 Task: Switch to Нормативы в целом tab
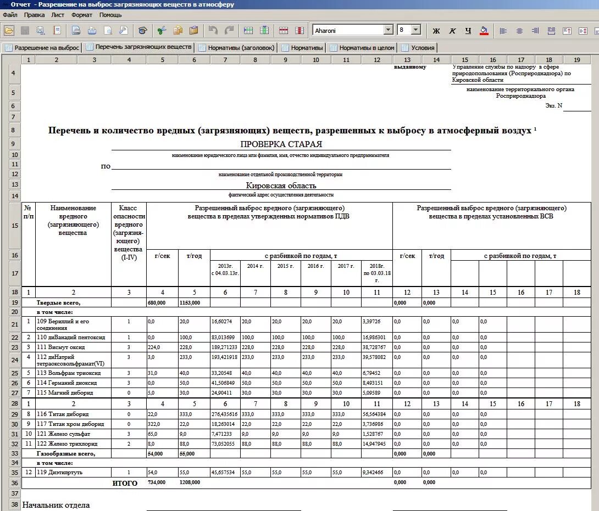tap(362, 48)
